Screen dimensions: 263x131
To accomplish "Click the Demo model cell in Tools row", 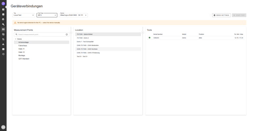I will coord(184,38).
